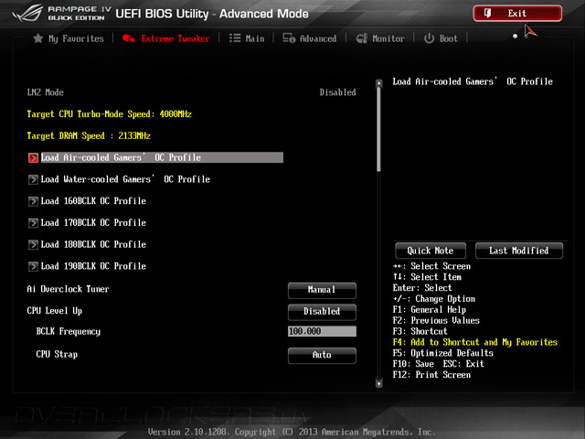This screenshot has height=439, width=585.
Task: Click F4: Add to Shortcut and My Favorites
Action: 474,342
